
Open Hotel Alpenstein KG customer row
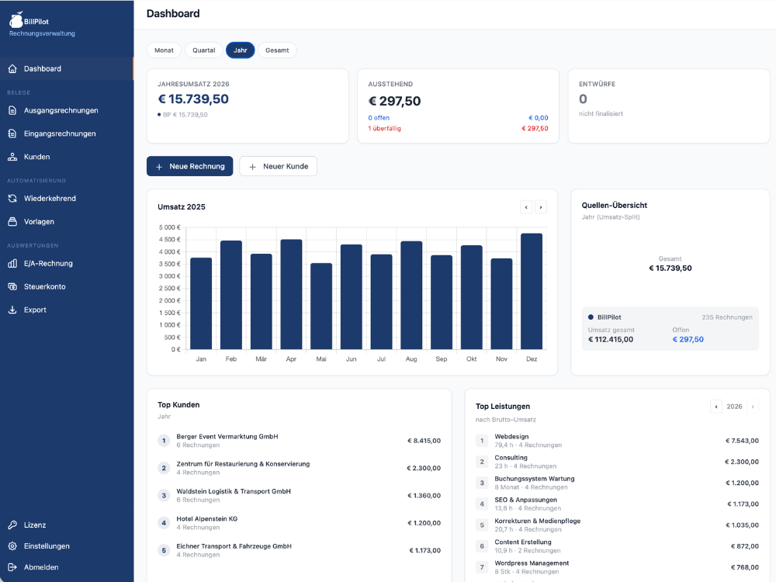point(299,523)
